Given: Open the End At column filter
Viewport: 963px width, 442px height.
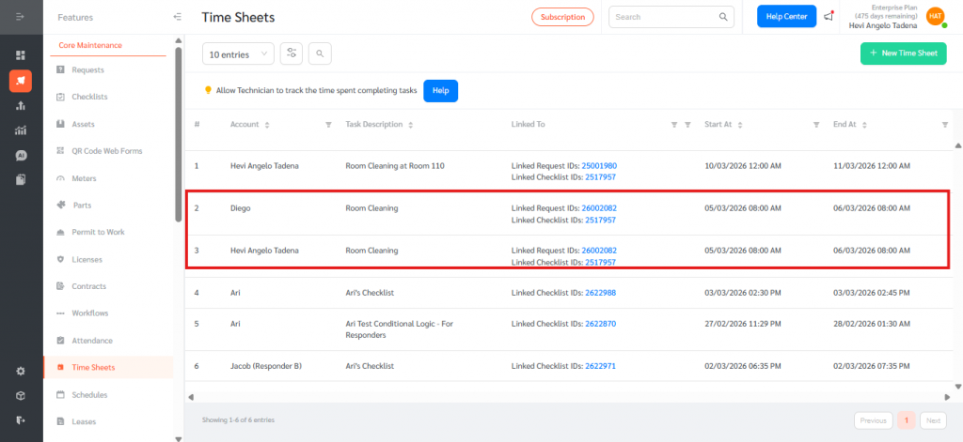Looking at the screenshot, I should click(x=945, y=125).
